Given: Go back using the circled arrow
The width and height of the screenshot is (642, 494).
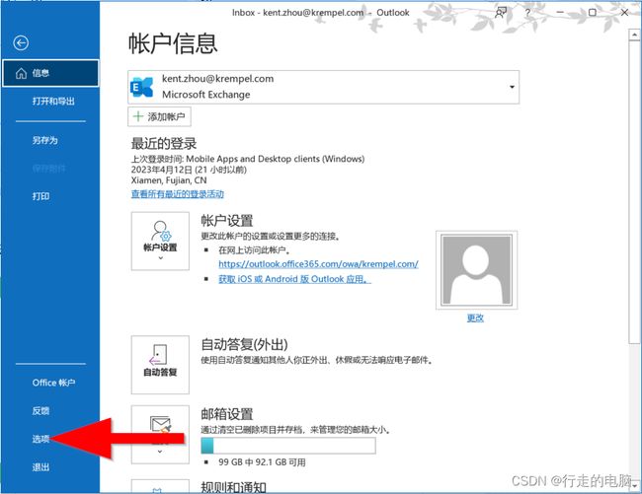Looking at the screenshot, I should (x=21, y=42).
